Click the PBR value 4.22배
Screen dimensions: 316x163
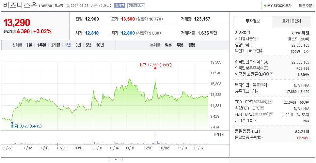point(288,115)
